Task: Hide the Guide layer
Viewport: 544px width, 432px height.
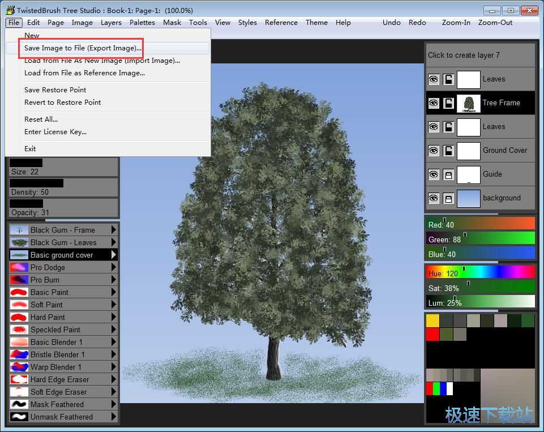Action: point(434,174)
